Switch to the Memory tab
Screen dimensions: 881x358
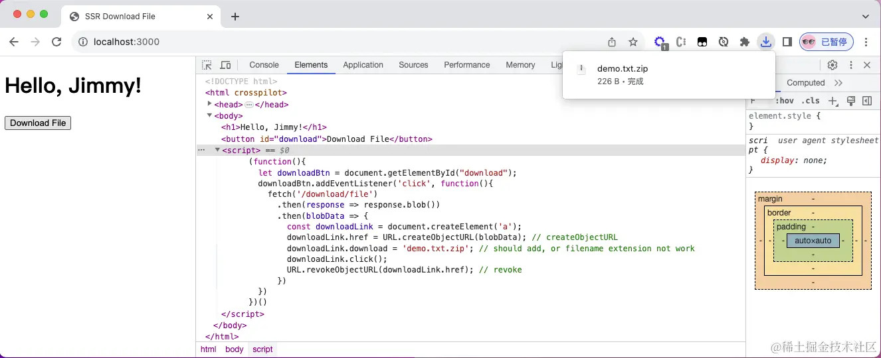[520, 65]
